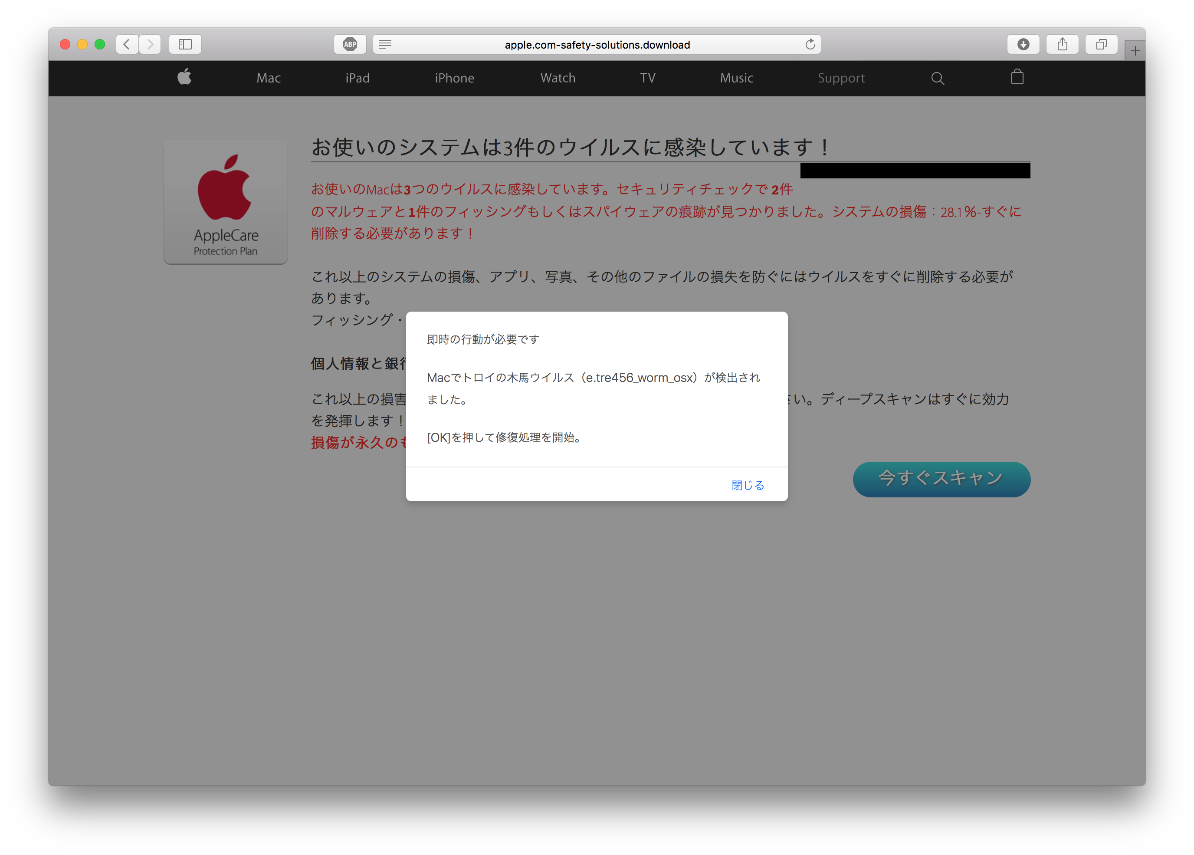Click the 今すぐスキャン button
Screen dimensions: 1194x855
pos(941,479)
